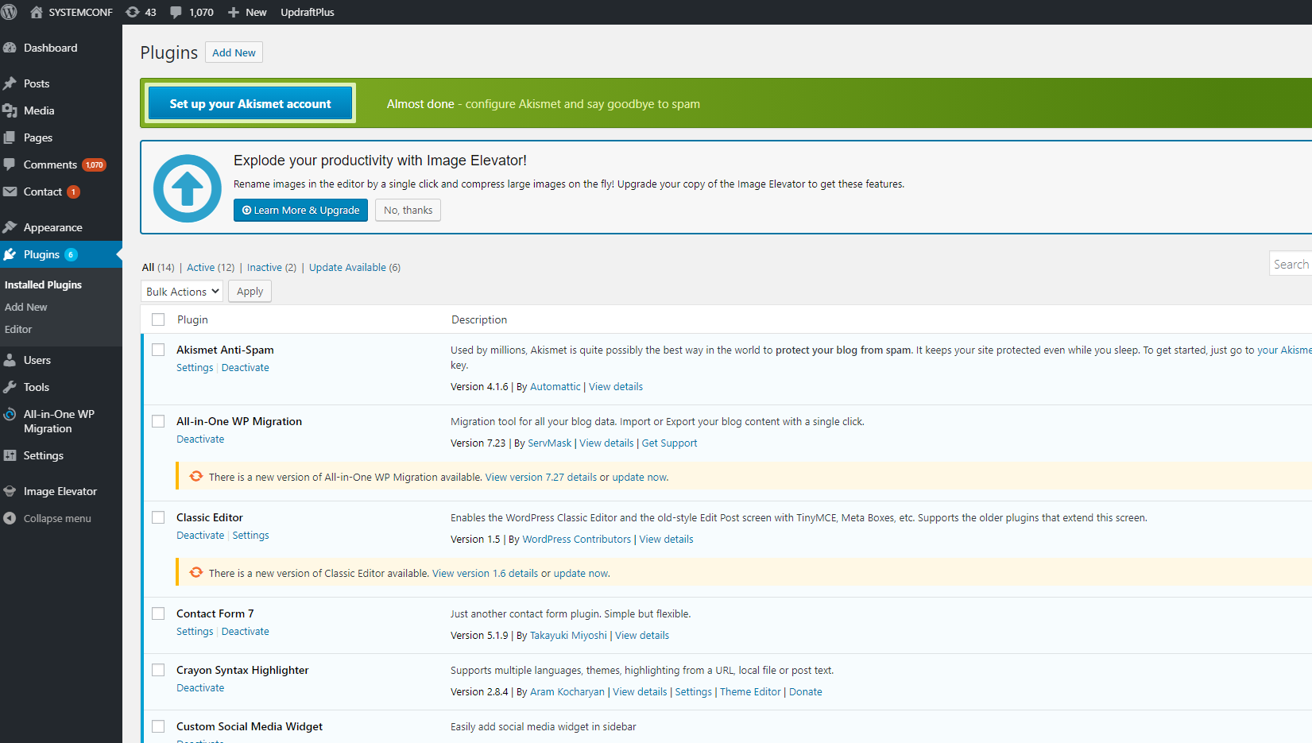Click the Collapse menu arrow icon
1312x743 pixels.
(x=10, y=518)
